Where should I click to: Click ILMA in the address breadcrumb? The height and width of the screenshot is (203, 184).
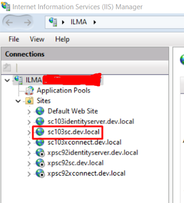point(78,22)
